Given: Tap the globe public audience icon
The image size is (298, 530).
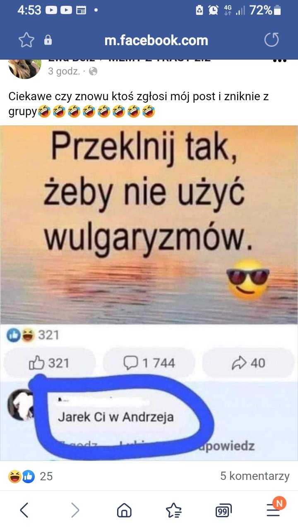Looking at the screenshot, I should (94, 71).
